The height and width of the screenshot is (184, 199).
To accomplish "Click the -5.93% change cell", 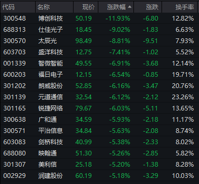I will 120,119.
